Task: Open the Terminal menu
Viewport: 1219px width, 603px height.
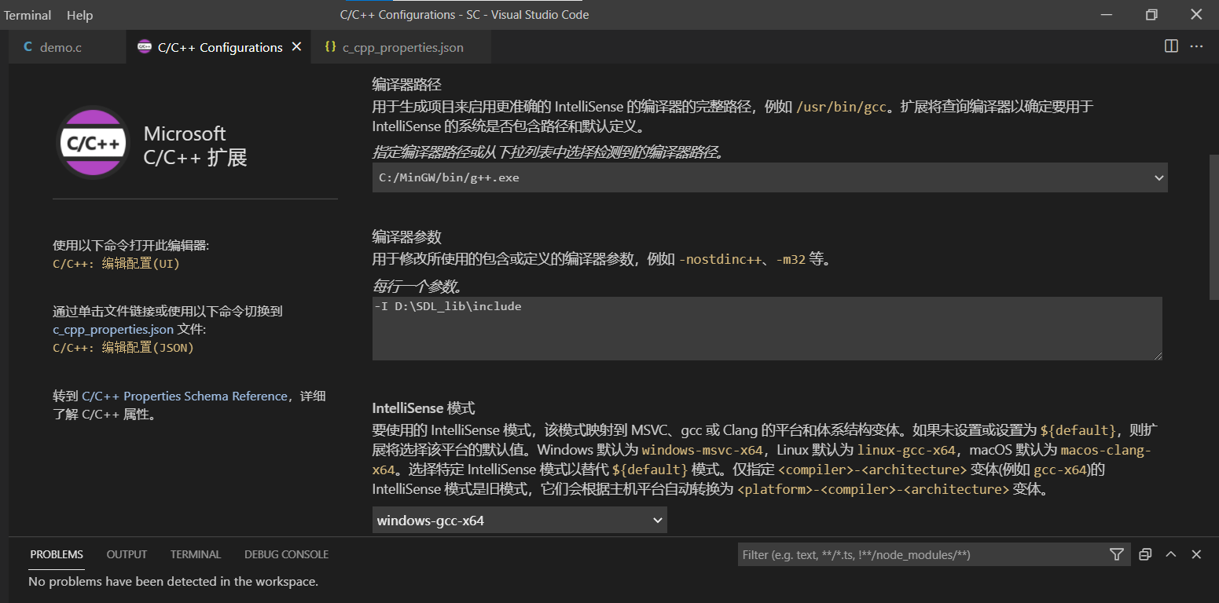Action: tap(28, 15)
